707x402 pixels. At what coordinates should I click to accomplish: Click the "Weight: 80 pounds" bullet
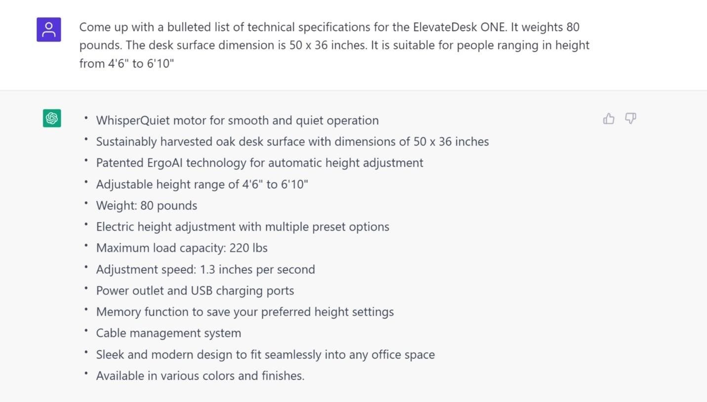[146, 206]
